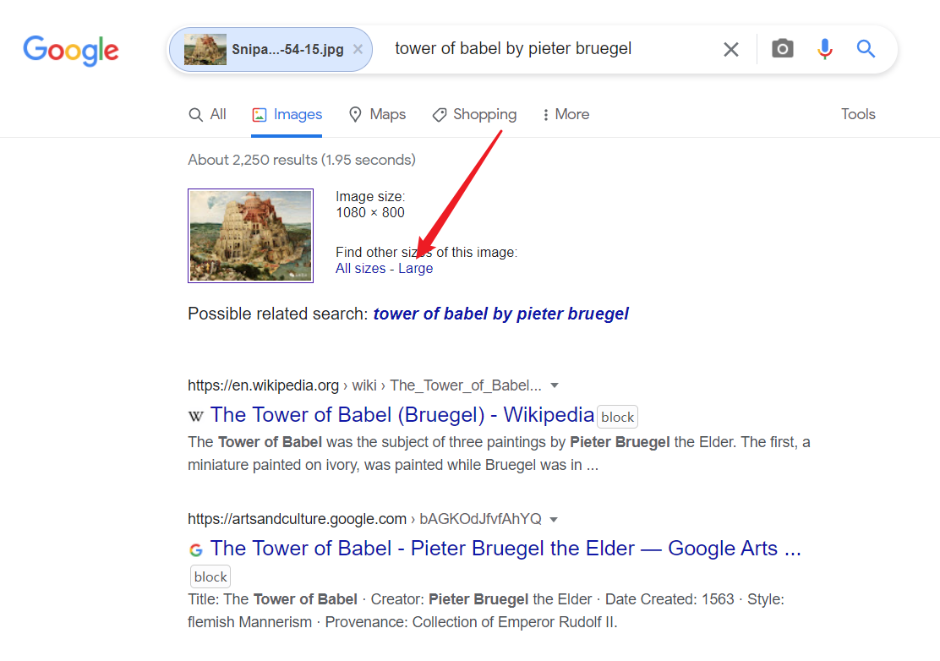This screenshot has width=940, height=661.
Task: Expand the Google Arts result URL dropdown
Action: pos(555,519)
